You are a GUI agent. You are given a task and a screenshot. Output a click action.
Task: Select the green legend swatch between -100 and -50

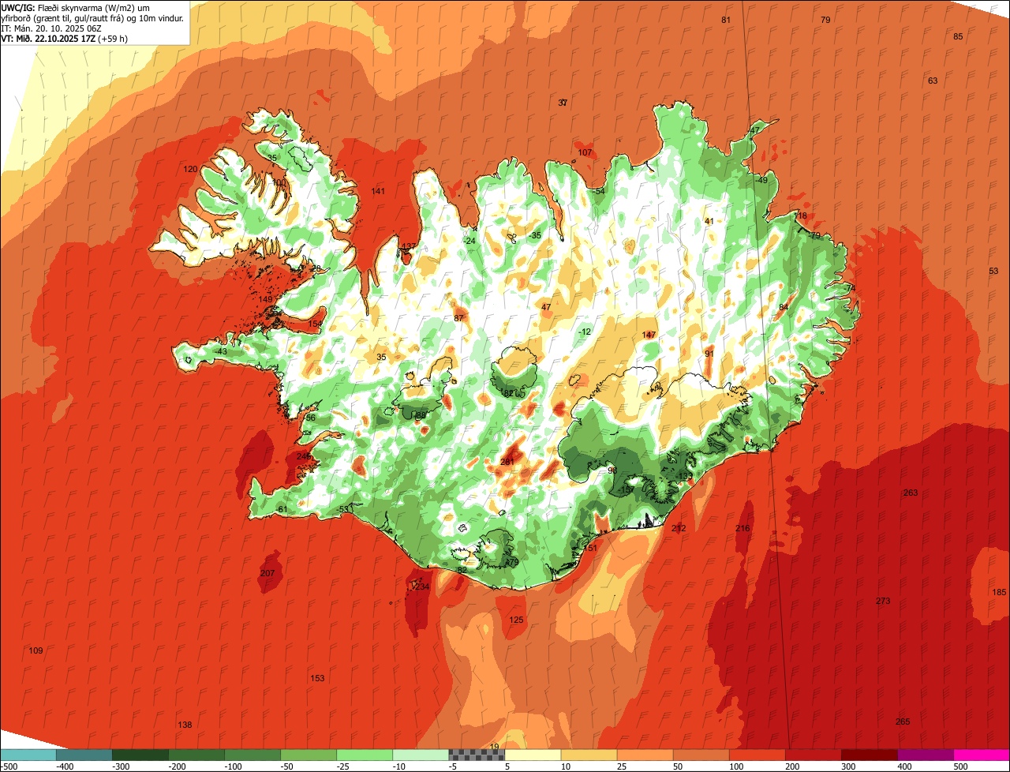(252, 755)
